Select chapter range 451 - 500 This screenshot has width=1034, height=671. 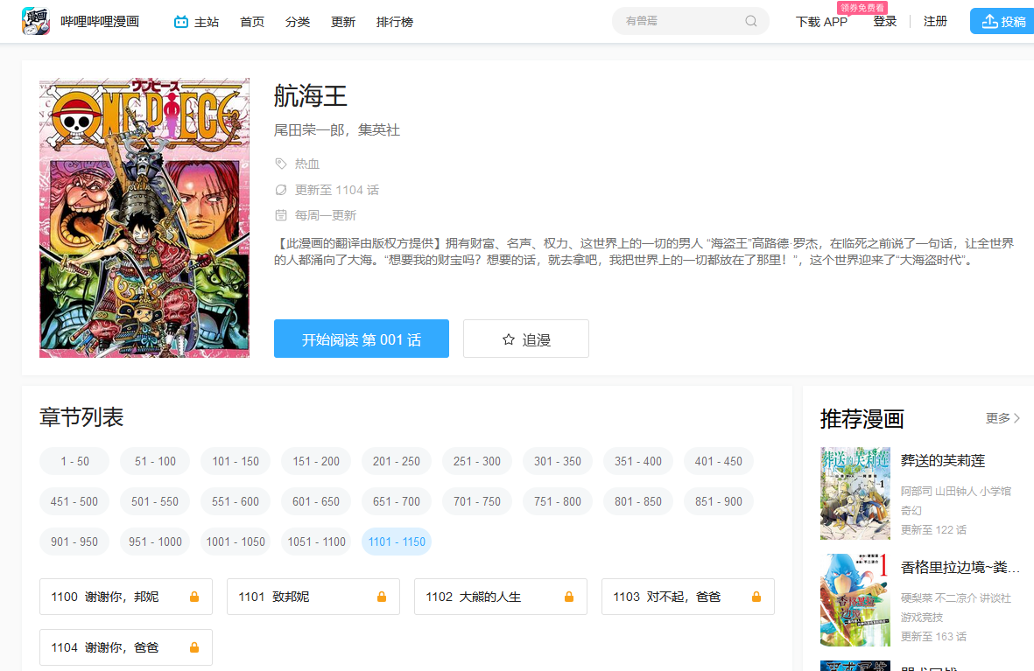point(74,501)
